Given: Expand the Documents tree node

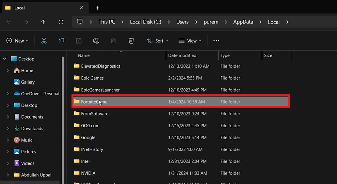Looking at the screenshot, I should 8,117.
